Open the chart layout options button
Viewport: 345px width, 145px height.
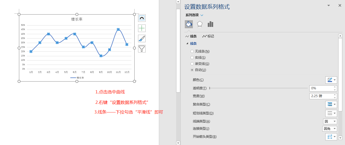coord(142,18)
